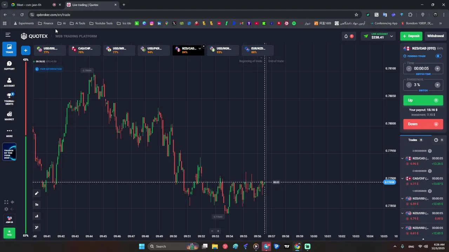Click the Join Us icon

(x=9, y=219)
